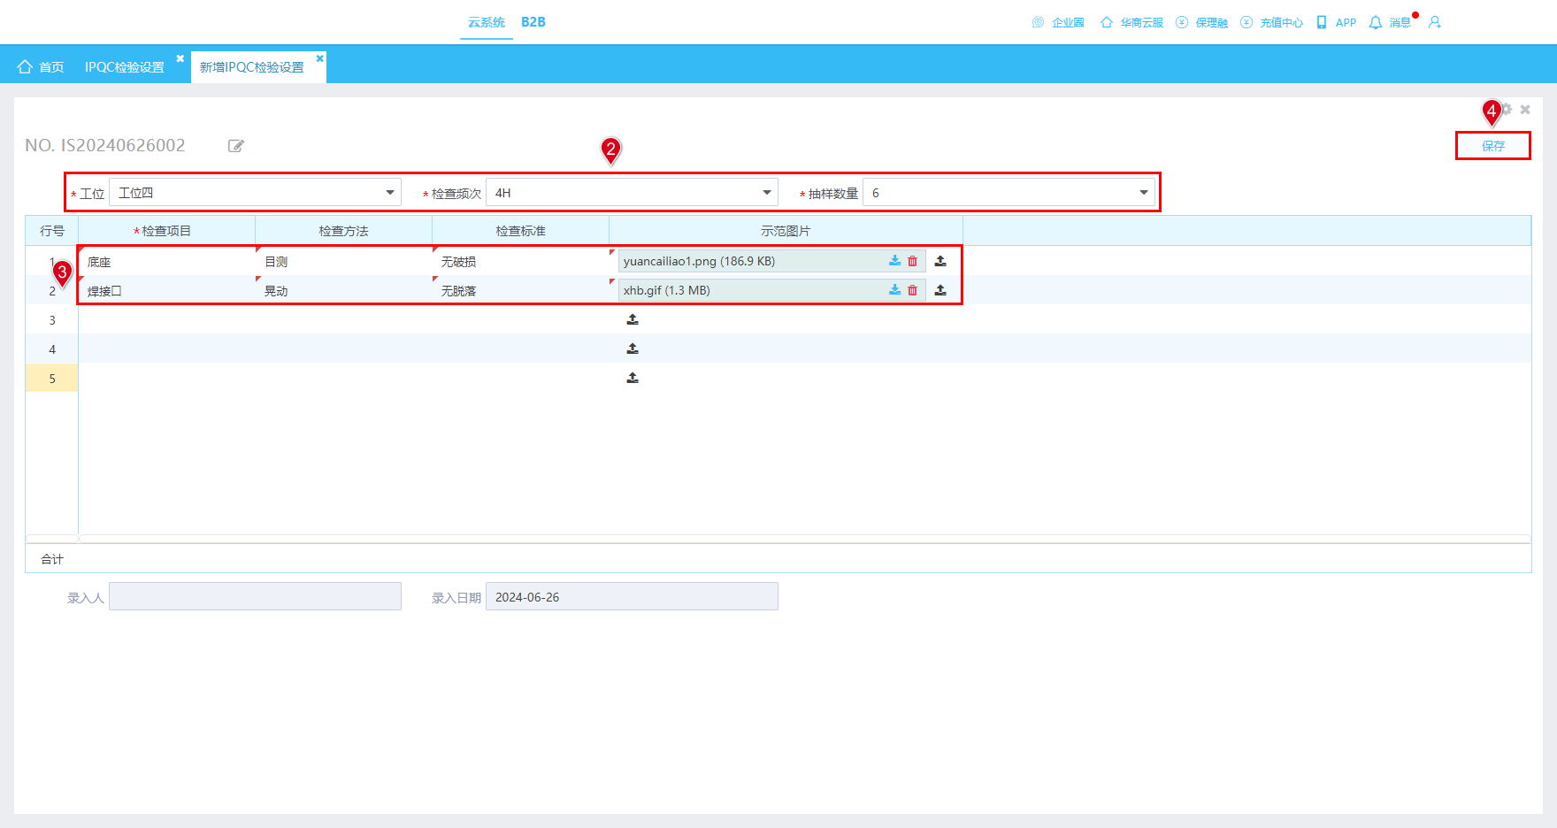1557x828 pixels.
Task: Click the 保存 button
Action: (x=1493, y=146)
